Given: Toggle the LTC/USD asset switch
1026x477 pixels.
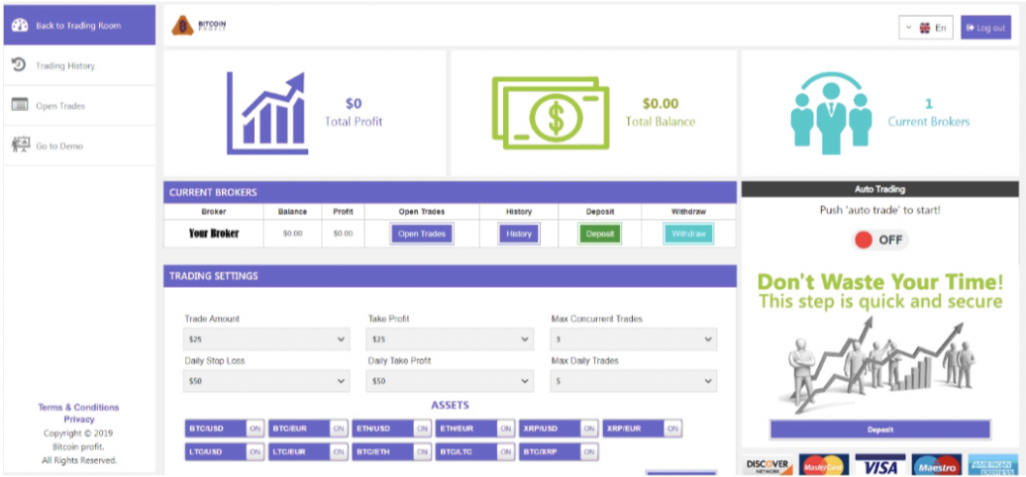Looking at the screenshot, I should point(255,452).
